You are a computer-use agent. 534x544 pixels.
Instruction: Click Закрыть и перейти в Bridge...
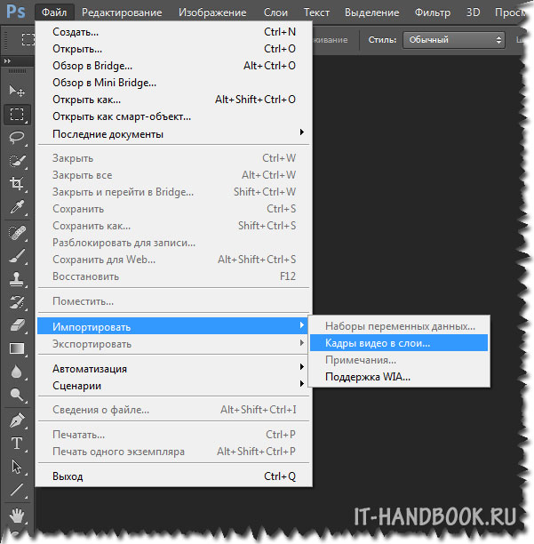pos(173,192)
